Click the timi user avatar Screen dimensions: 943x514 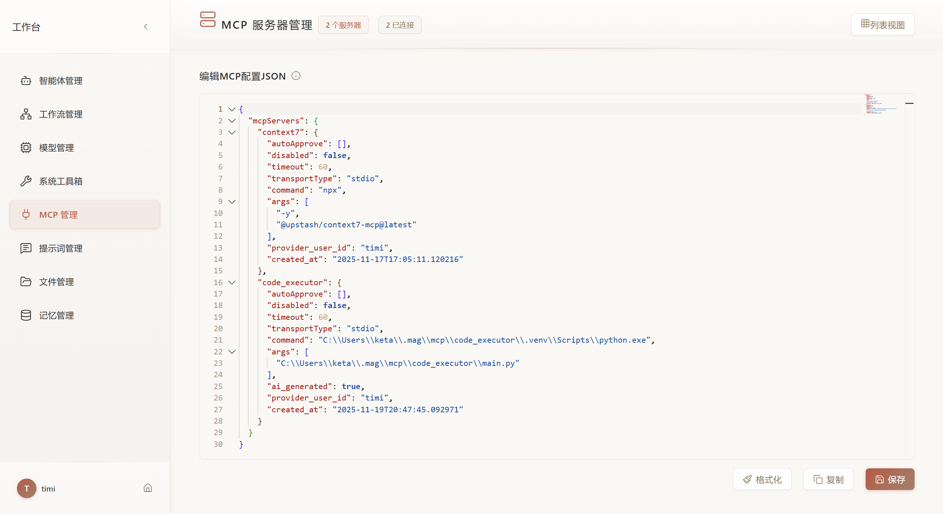click(x=26, y=488)
